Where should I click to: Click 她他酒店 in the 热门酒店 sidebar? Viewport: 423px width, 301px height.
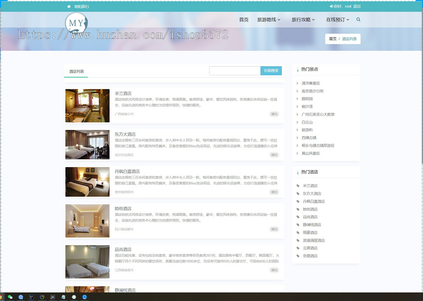click(310, 209)
